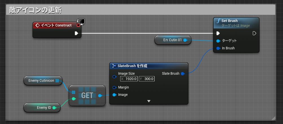Click the SlateBrush make-struct header icon
Screen dimensions: 283x124
114,66
